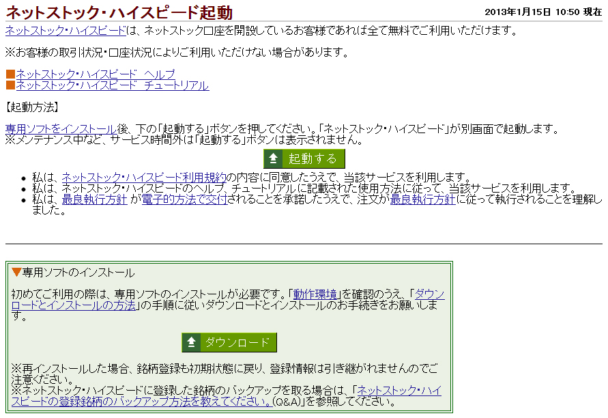Click the orange square beside チュートリアル link

click(10, 85)
